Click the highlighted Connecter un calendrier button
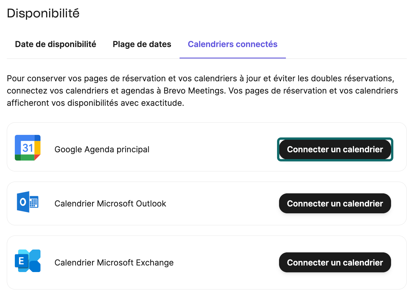Image resolution: width=415 pixels, height=296 pixels. [335, 149]
